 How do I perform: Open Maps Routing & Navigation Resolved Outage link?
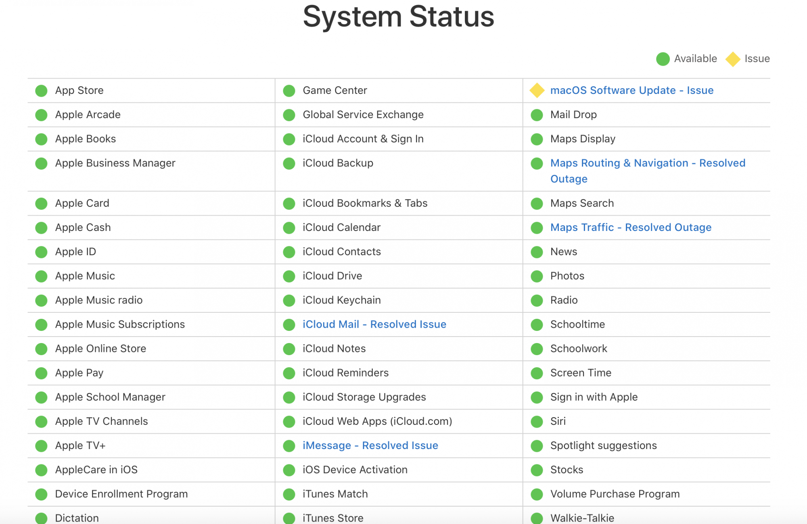tap(647, 163)
